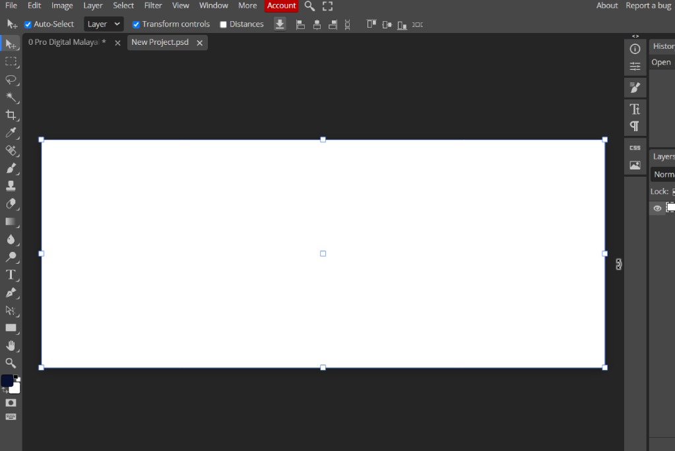Open the CSS panel icon
Viewport: 675px width, 451px height.
(x=635, y=148)
